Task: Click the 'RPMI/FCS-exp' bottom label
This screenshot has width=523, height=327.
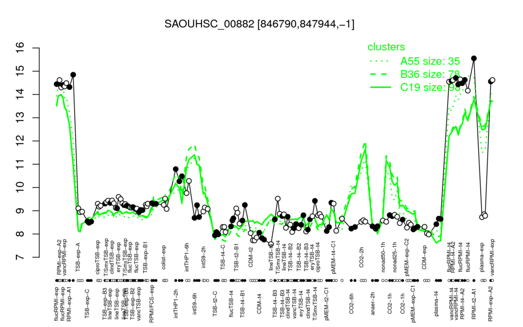Action: [x=151, y=304]
